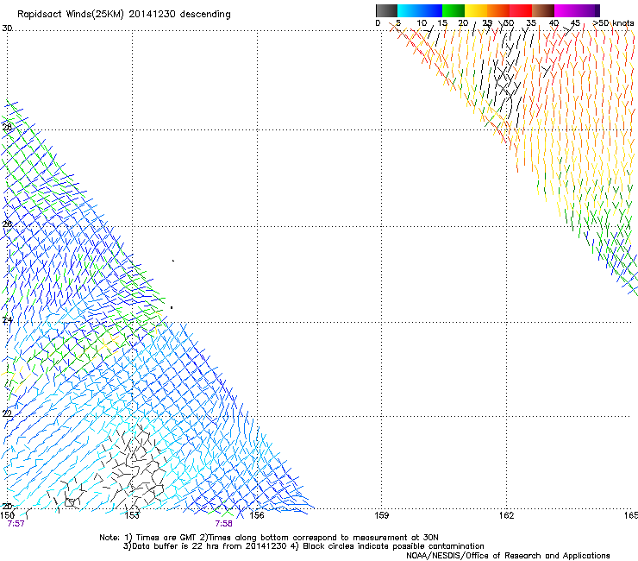This screenshot has height=561, width=638.
Task: Click the brown 35-40 knots color segment
Action: tap(543, 10)
